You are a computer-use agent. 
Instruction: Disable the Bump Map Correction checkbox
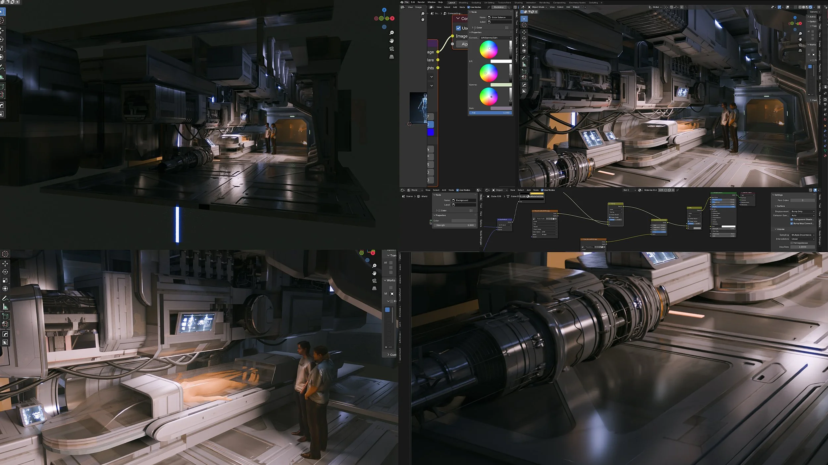(792, 224)
